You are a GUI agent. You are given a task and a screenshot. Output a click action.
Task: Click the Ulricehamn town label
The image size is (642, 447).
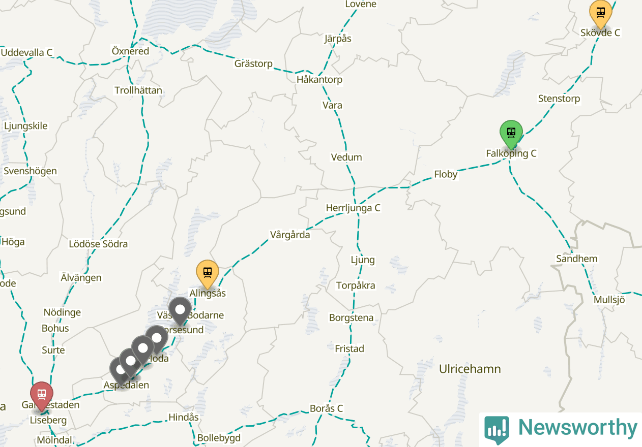pyautogui.click(x=470, y=369)
